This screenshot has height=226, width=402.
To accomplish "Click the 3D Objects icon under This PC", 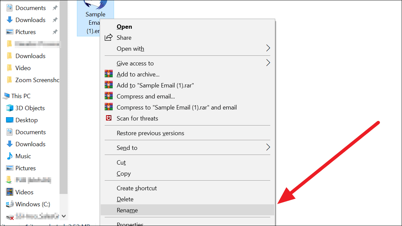I will point(10,108).
